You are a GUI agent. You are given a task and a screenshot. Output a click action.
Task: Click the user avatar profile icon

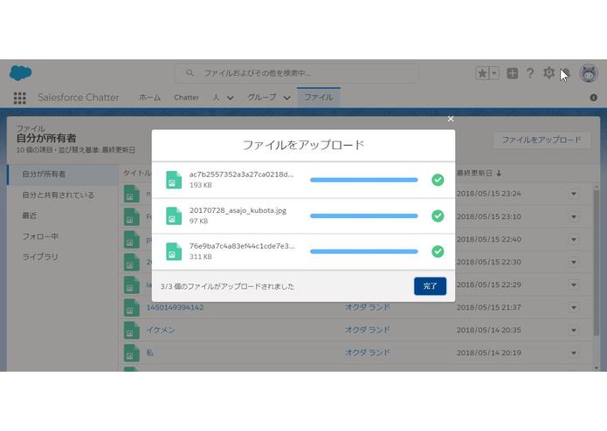point(589,73)
